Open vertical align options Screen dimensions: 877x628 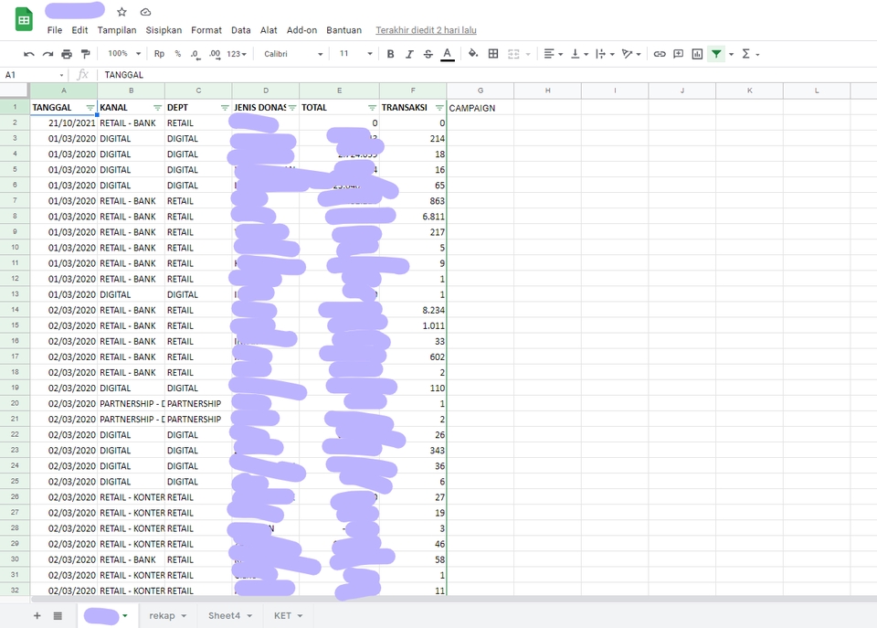click(579, 54)
